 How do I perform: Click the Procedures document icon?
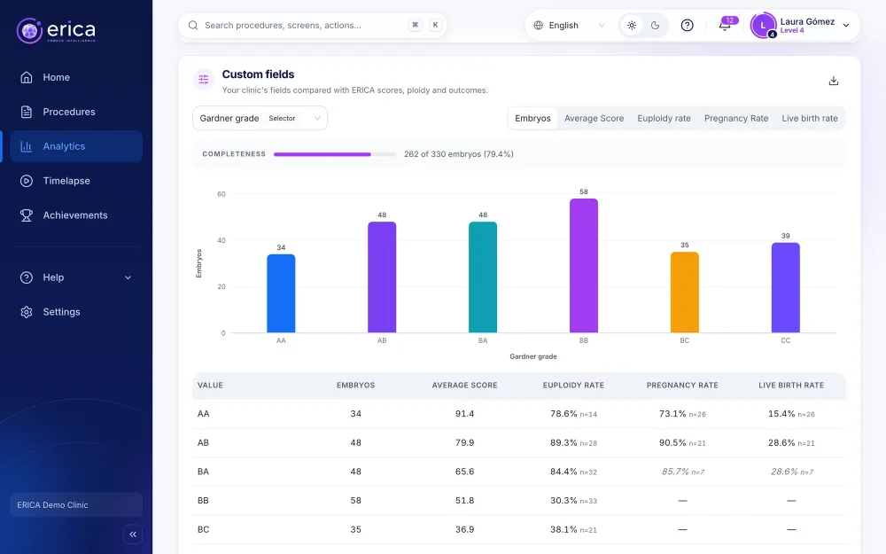coord(26,112)
